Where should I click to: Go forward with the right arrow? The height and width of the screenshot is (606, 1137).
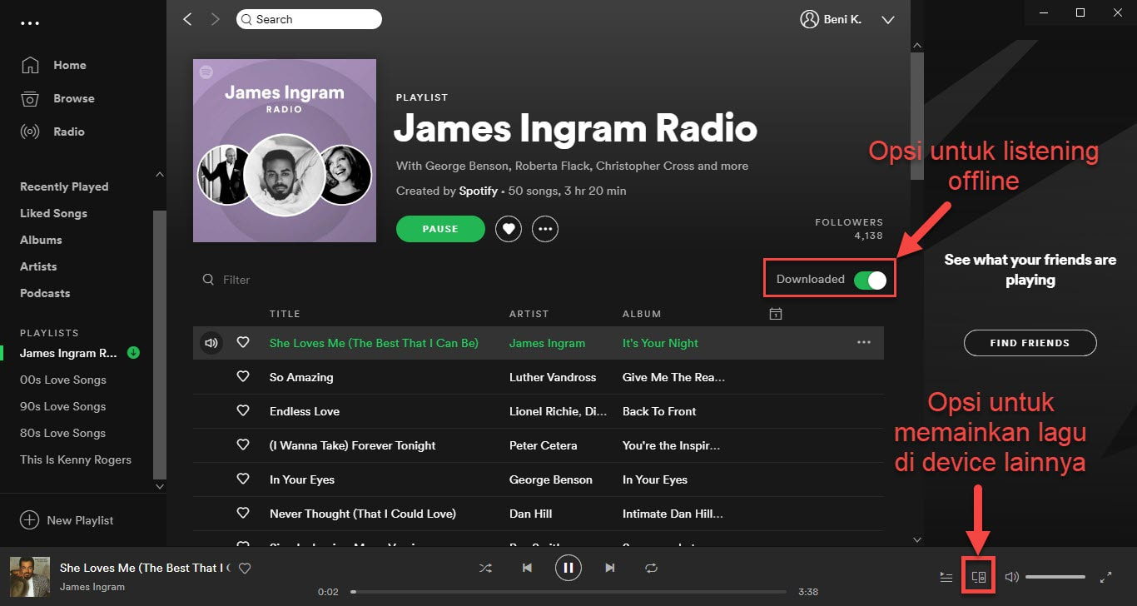[x=216, y=19]
